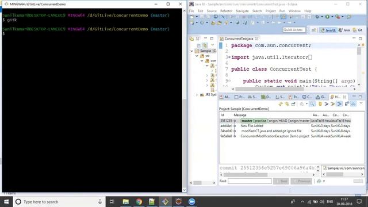The image size is (368, 207).
Task: Switch to the Data Source tab labeled D...
Action: 266,97
